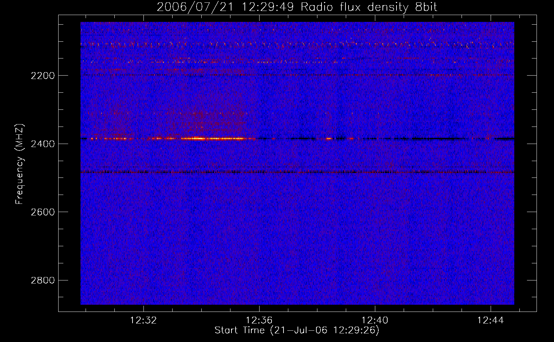Click the 'Start Time (21-Jul-06 12:29:26)' axis title
Screen dimensions: 554x342
(x=297, y=330)
